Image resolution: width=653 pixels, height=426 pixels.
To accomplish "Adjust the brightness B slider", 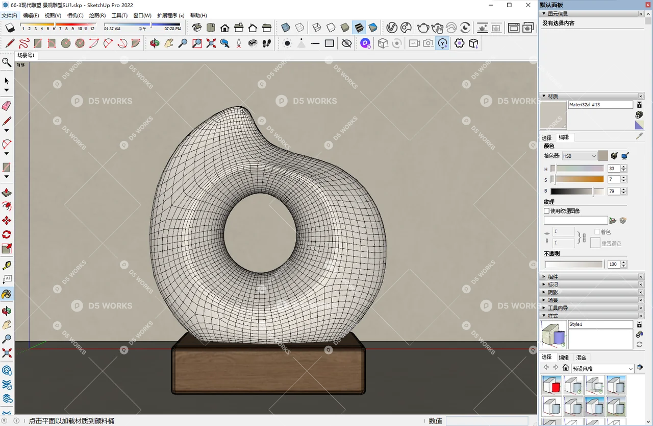I will click(x=577, y=191).
